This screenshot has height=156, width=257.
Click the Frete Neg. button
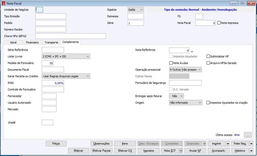(240, 144)
